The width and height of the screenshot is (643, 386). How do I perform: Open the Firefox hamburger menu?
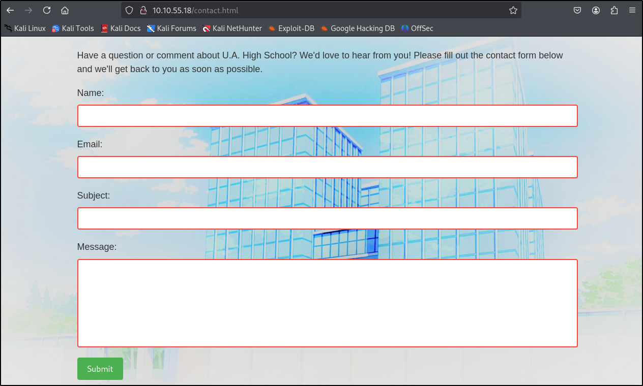click(632, 10)
